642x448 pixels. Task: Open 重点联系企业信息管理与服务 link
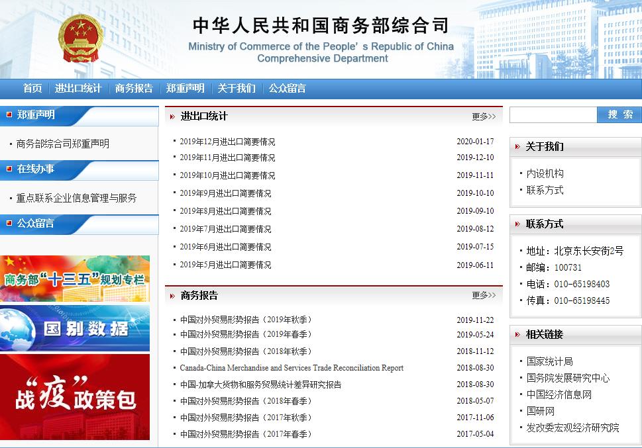[x=77, y=198]
